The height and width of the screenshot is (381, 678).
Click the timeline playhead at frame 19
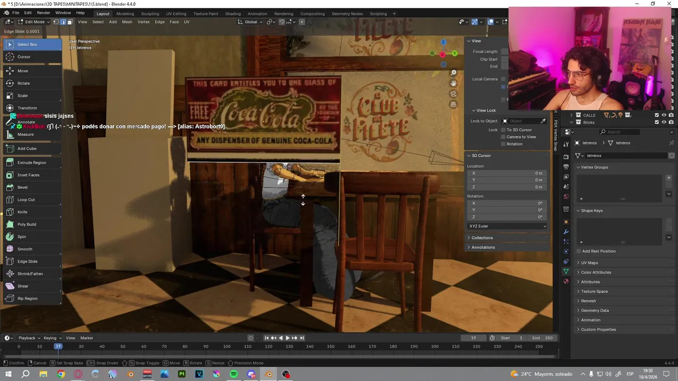click(x=58, y=346)
